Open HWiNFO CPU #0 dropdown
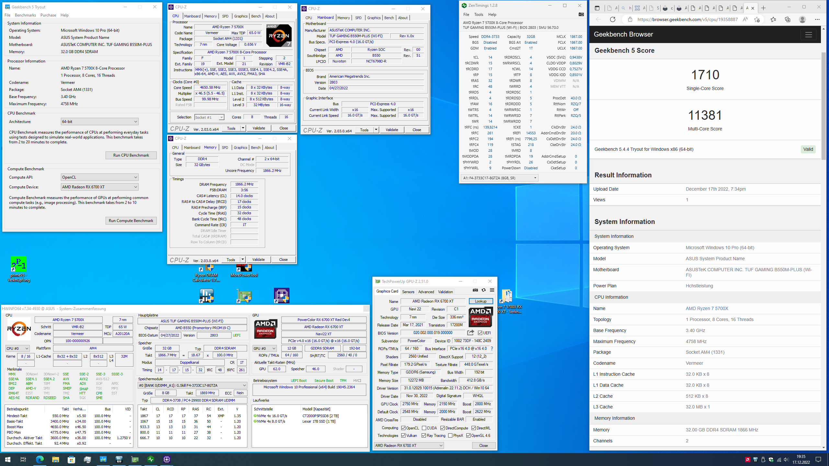This screenshot has width=829, height=466. click(x=17, y=348)
